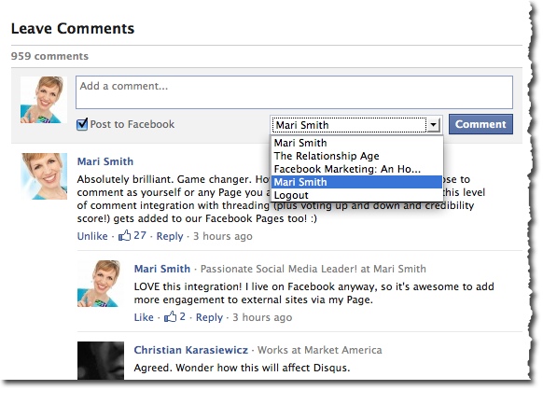This screenshot has width=543, height=404.
Task: Click Passionate Social Media Leader! text
Action: [x=279, y=269]
